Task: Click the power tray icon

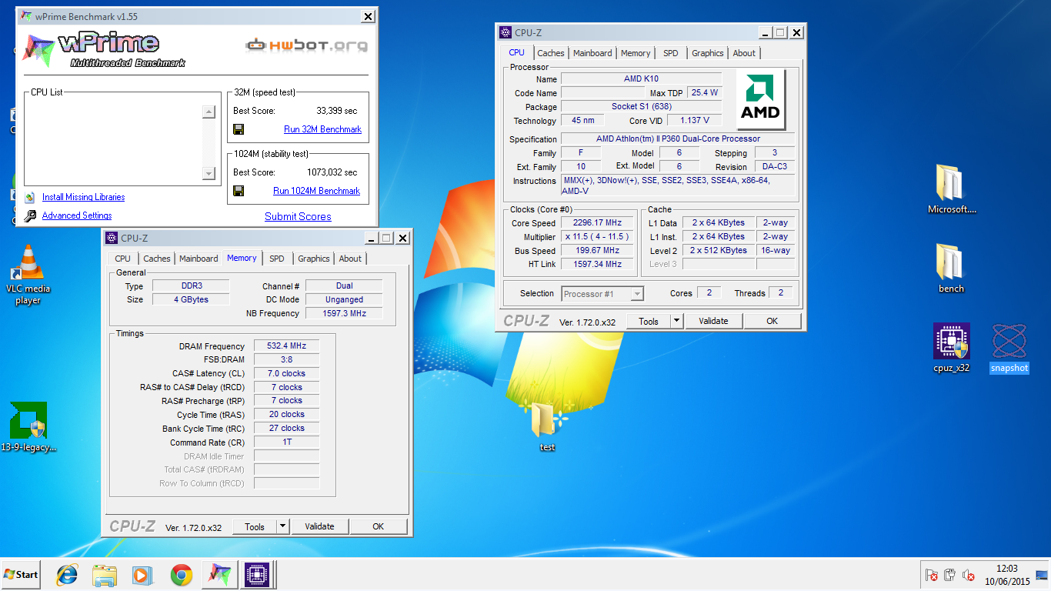Action: point(950,575)
